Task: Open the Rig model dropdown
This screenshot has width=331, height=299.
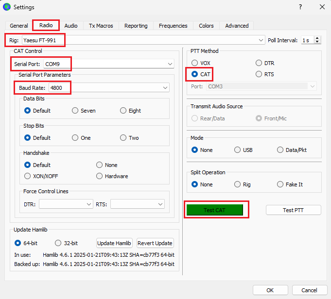Action: pyautogui.click(x=261, y=40)
